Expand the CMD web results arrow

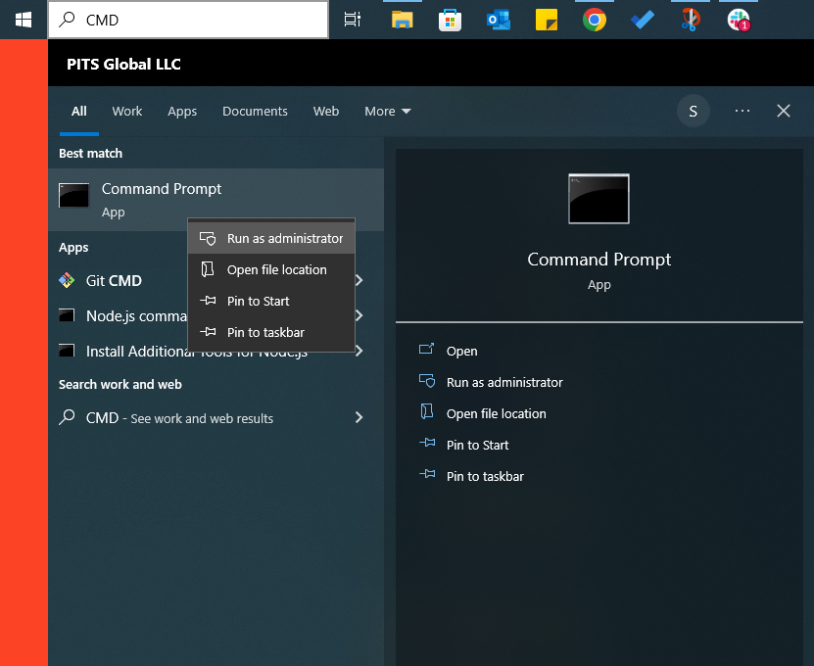pyautogui.click(x=359, y=417)
